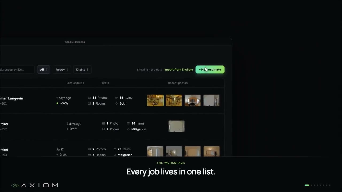Open the Langevin project name
This screenshot has width=342, height=192.
pyautogui.click(x=11, y=98)
